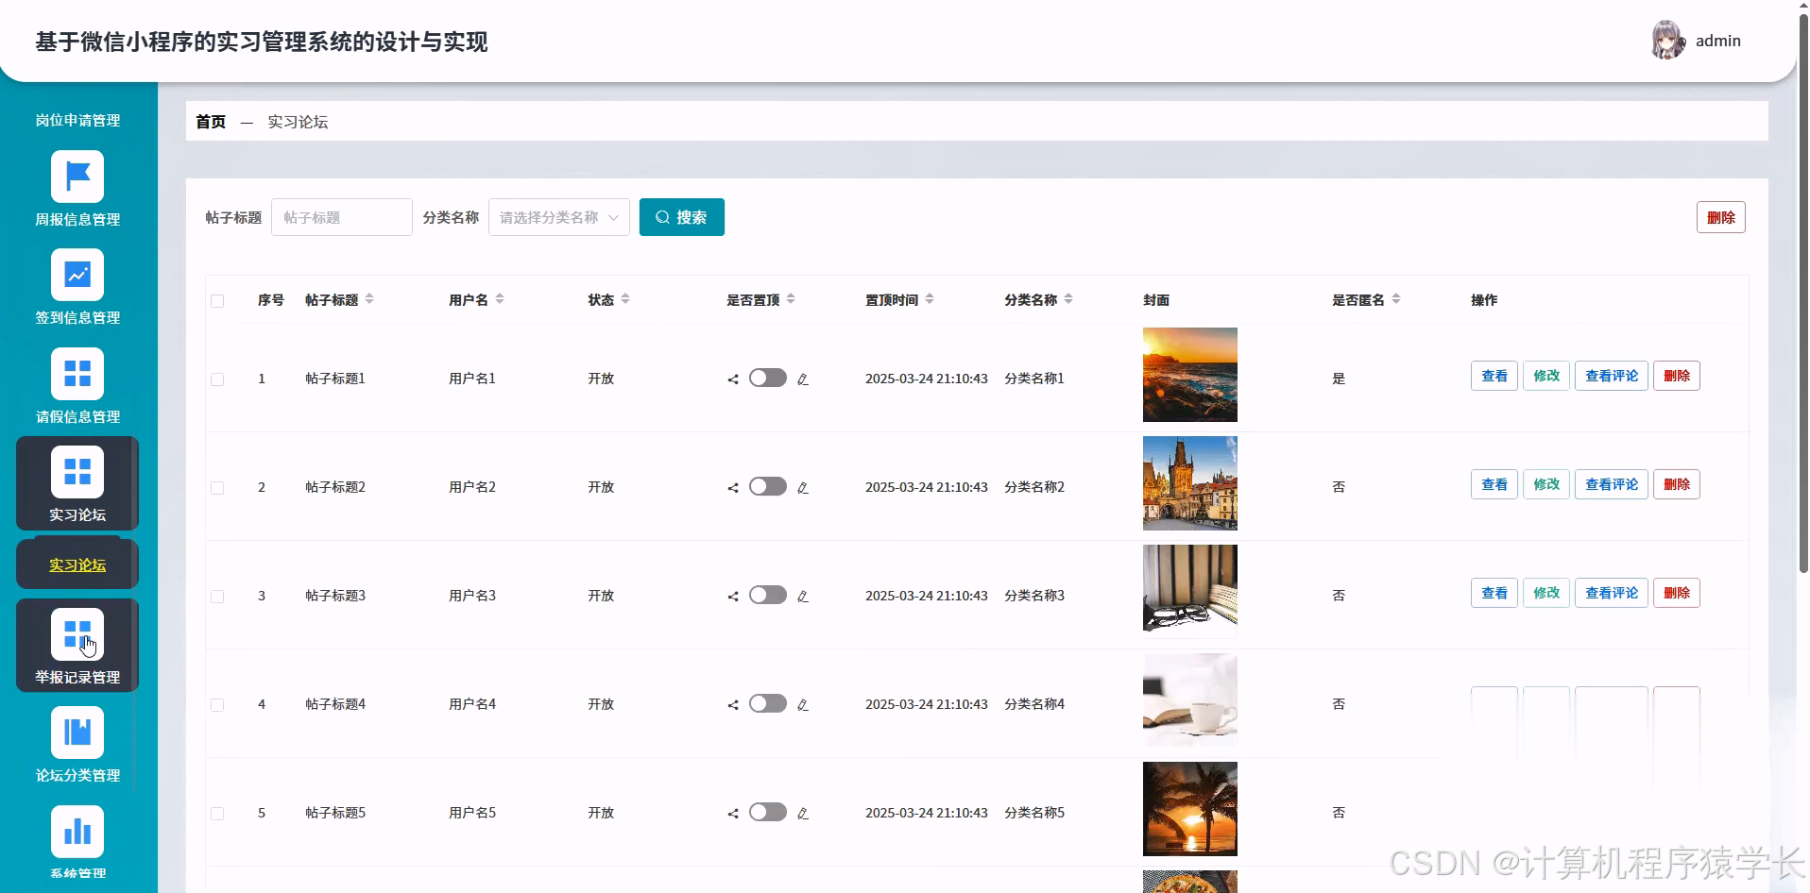
Task: Select the 周报信息管理 flag icon
Action: coord(77,177)
